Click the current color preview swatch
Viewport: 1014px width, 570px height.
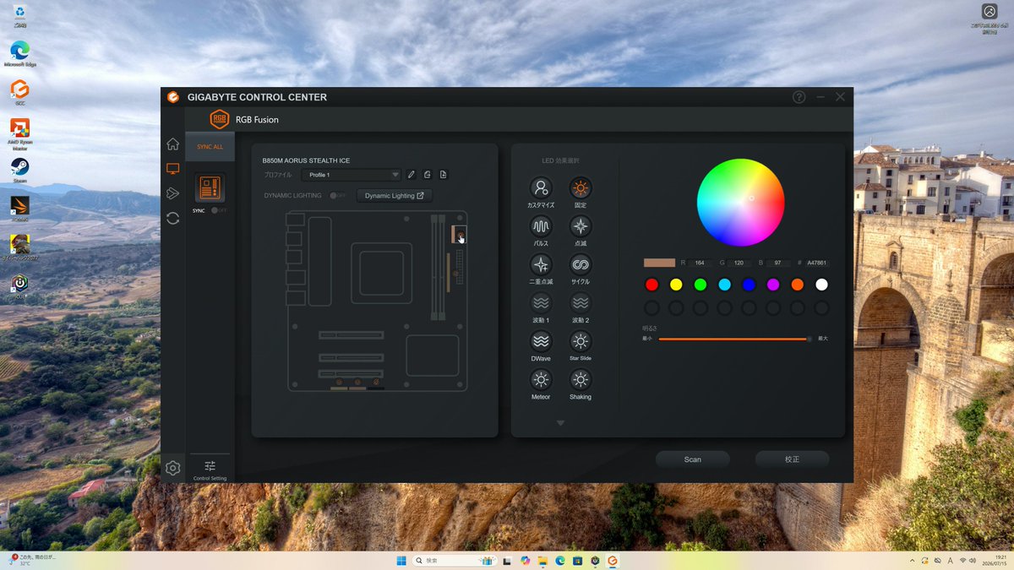point(659,263)
